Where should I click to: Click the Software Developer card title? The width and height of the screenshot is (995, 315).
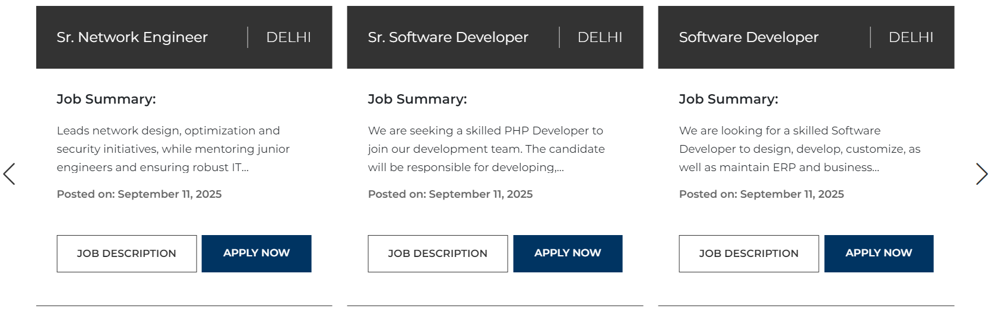click(749, 37)
